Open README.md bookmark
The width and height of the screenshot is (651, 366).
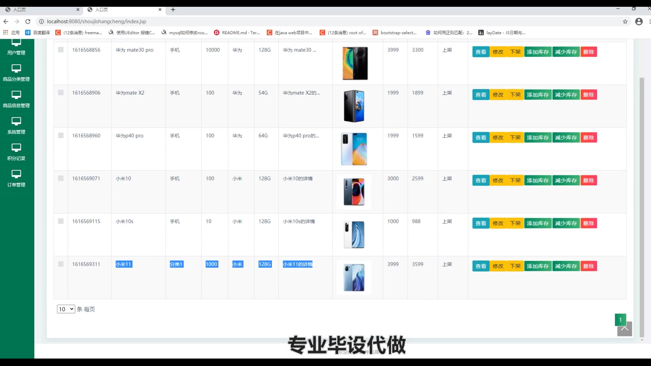coord(237,33)
